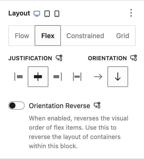The width and height of the screenshot is (144, 159).
Task: Switch to the tablet device icon
Action: 47,14
